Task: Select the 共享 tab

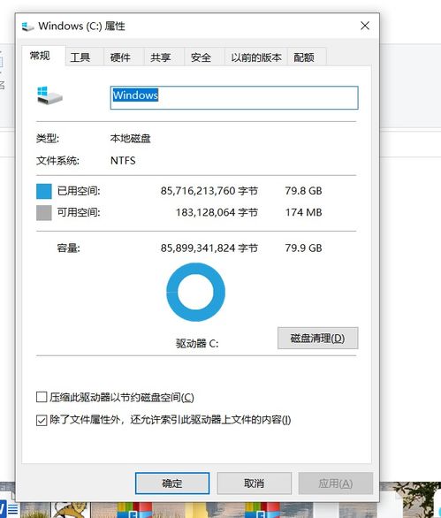Action: [164, 57]
